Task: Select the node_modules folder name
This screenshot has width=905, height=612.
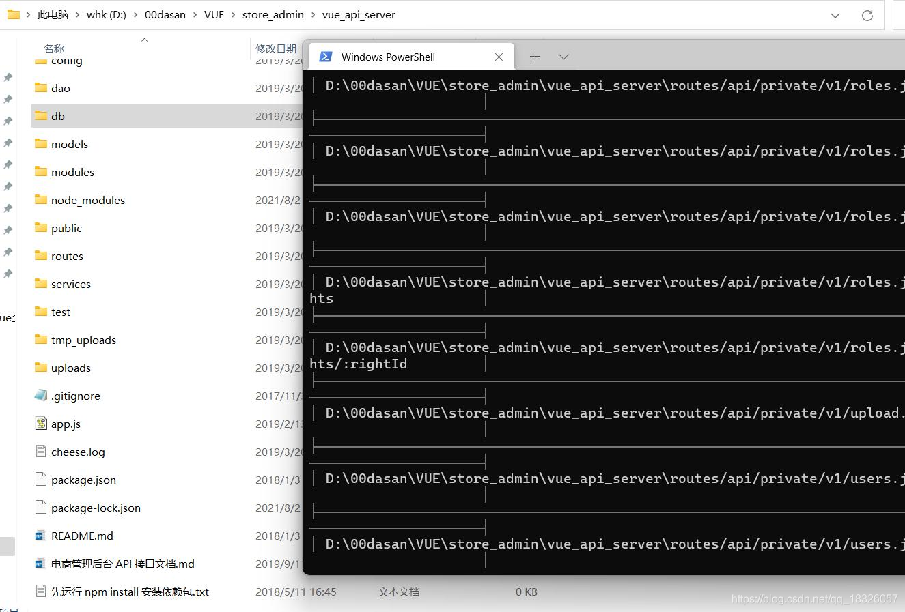Action: 88,200
